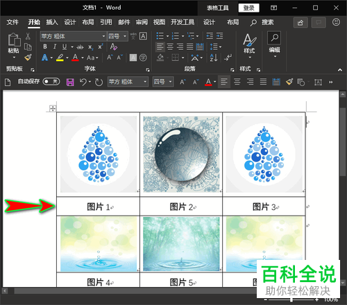Apply subscript formatting
Screen dimensions: 347x305
pyautogui.click(x=91, y=47)
